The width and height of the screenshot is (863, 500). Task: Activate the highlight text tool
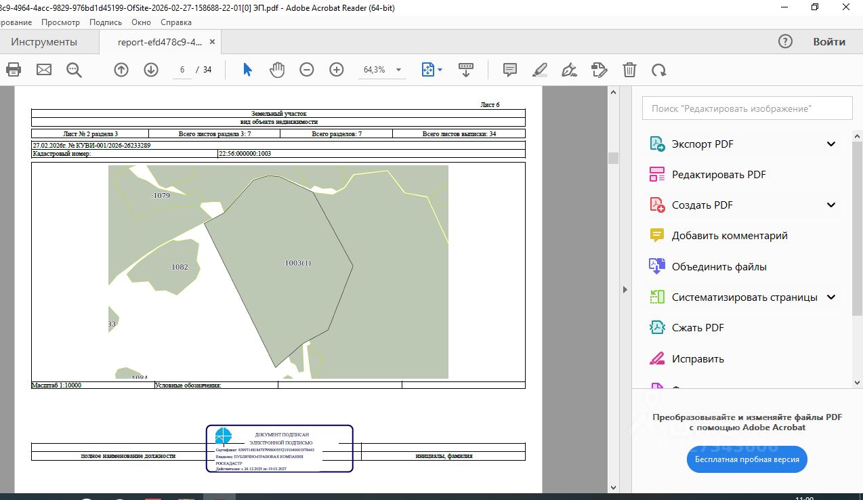(540, 70)
